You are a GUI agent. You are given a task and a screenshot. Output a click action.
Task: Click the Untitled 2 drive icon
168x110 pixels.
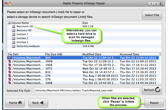(14, 38)
